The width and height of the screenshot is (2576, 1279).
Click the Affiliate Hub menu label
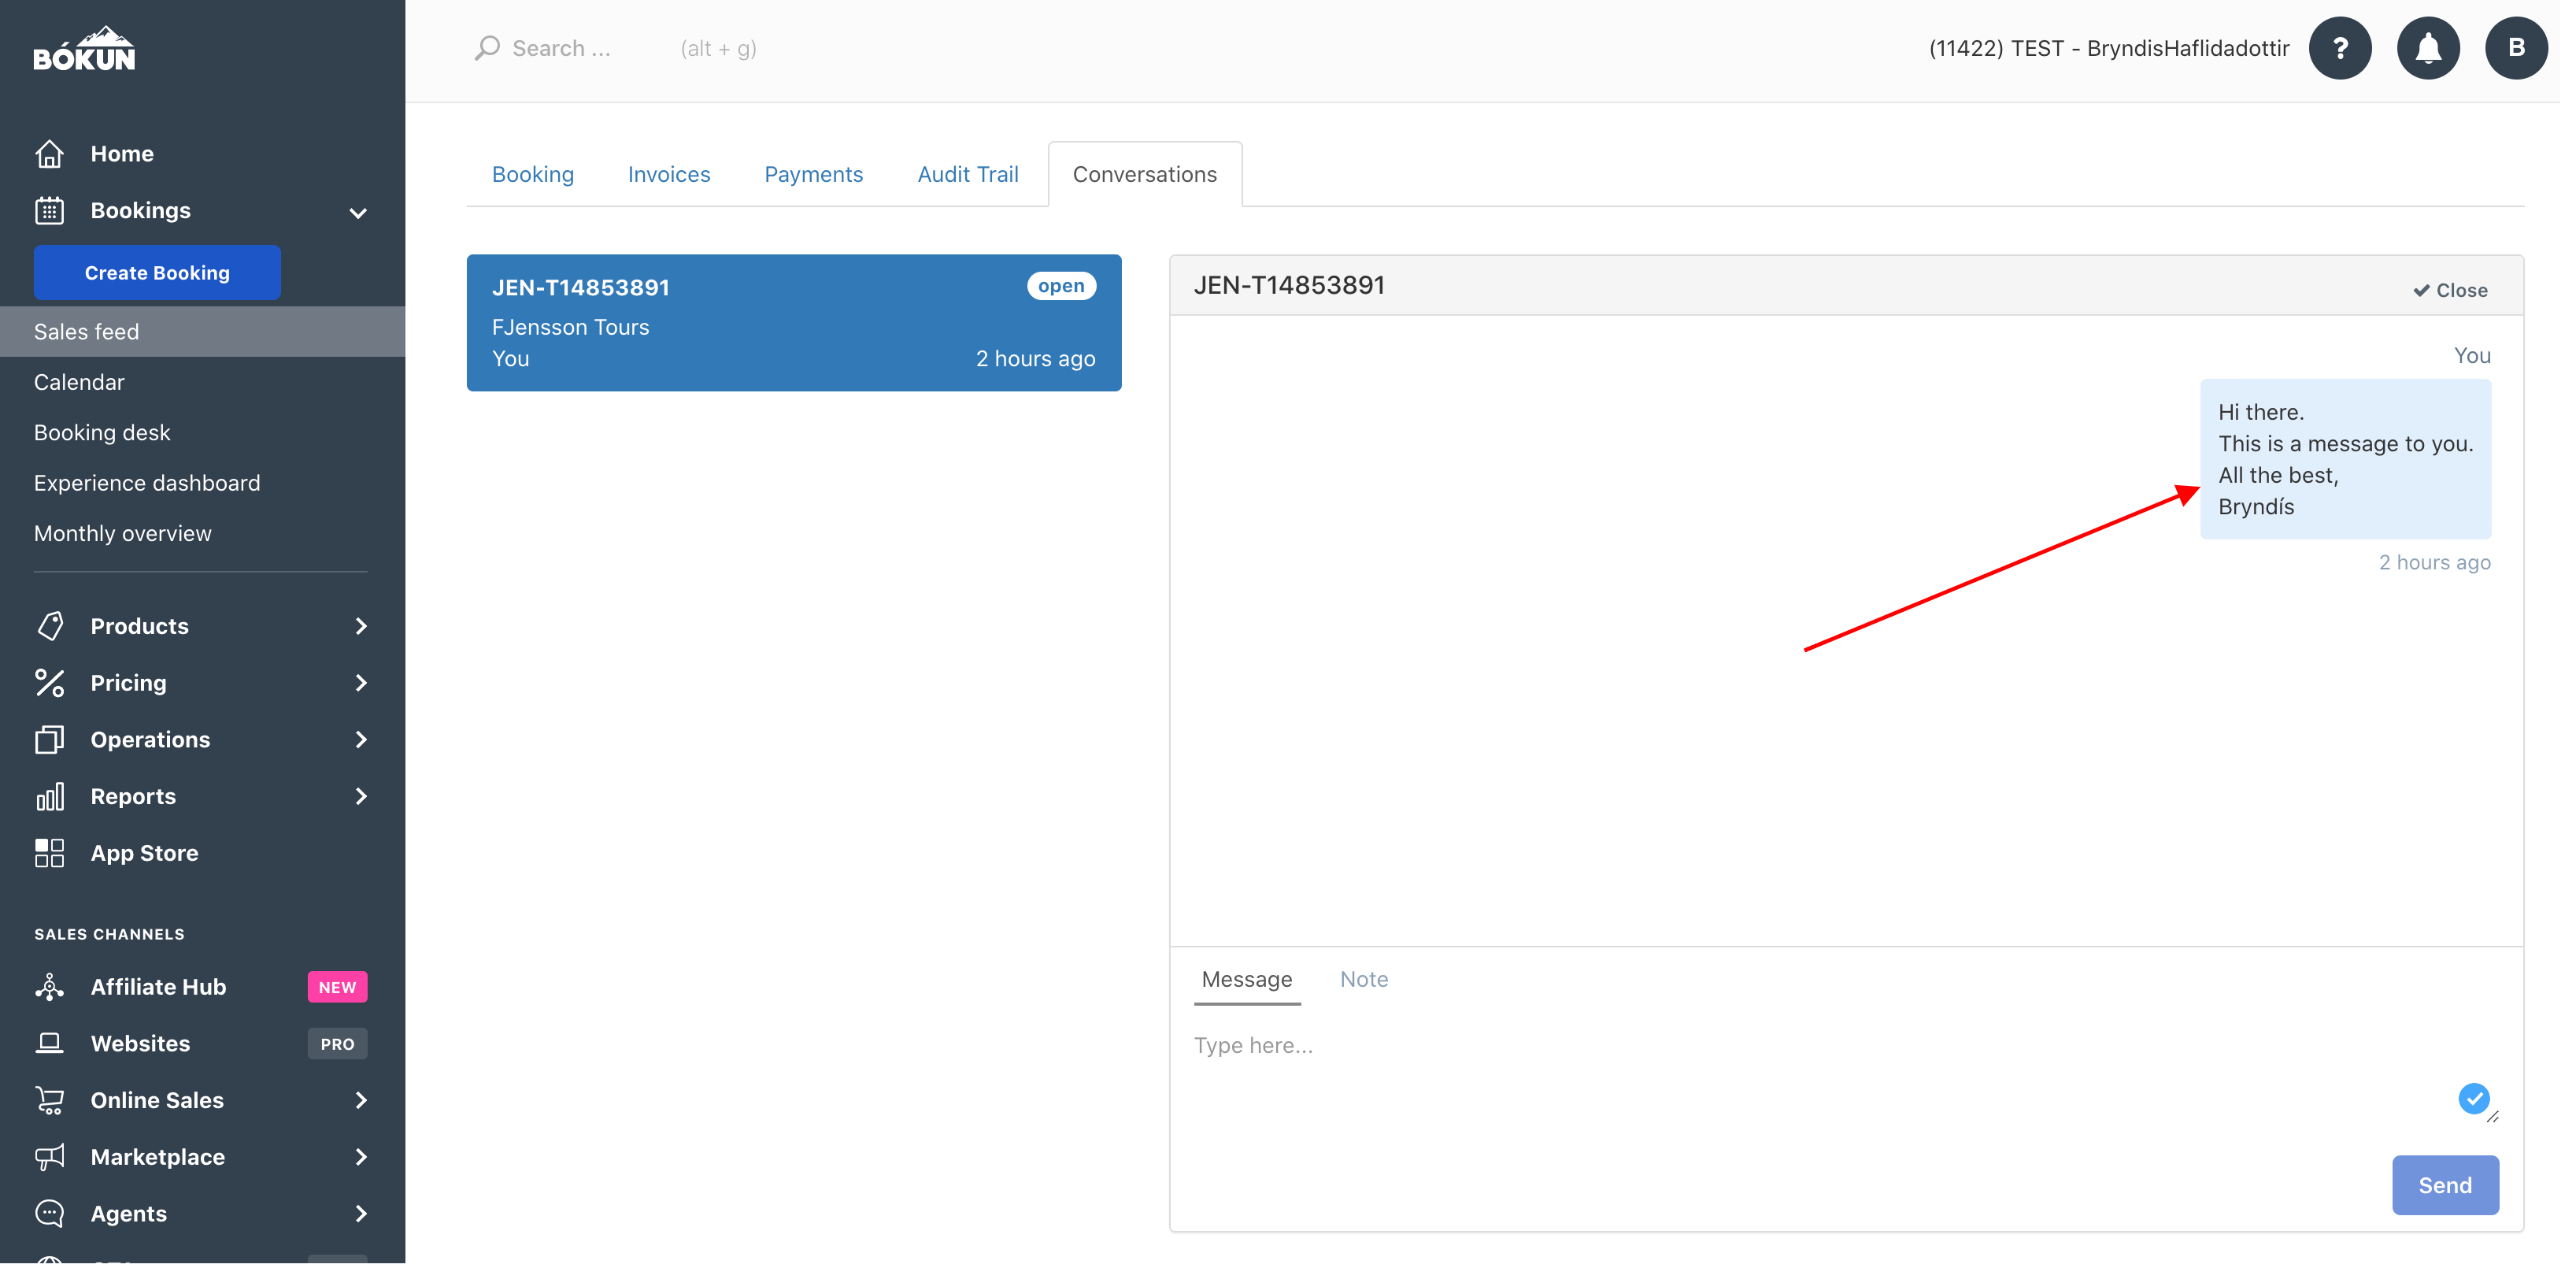coord(160,993)
